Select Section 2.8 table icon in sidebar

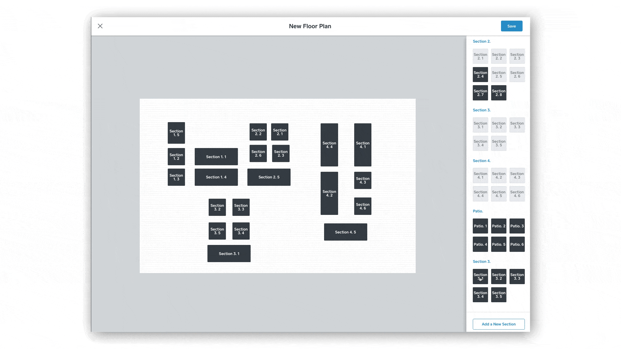click(499, 92)
